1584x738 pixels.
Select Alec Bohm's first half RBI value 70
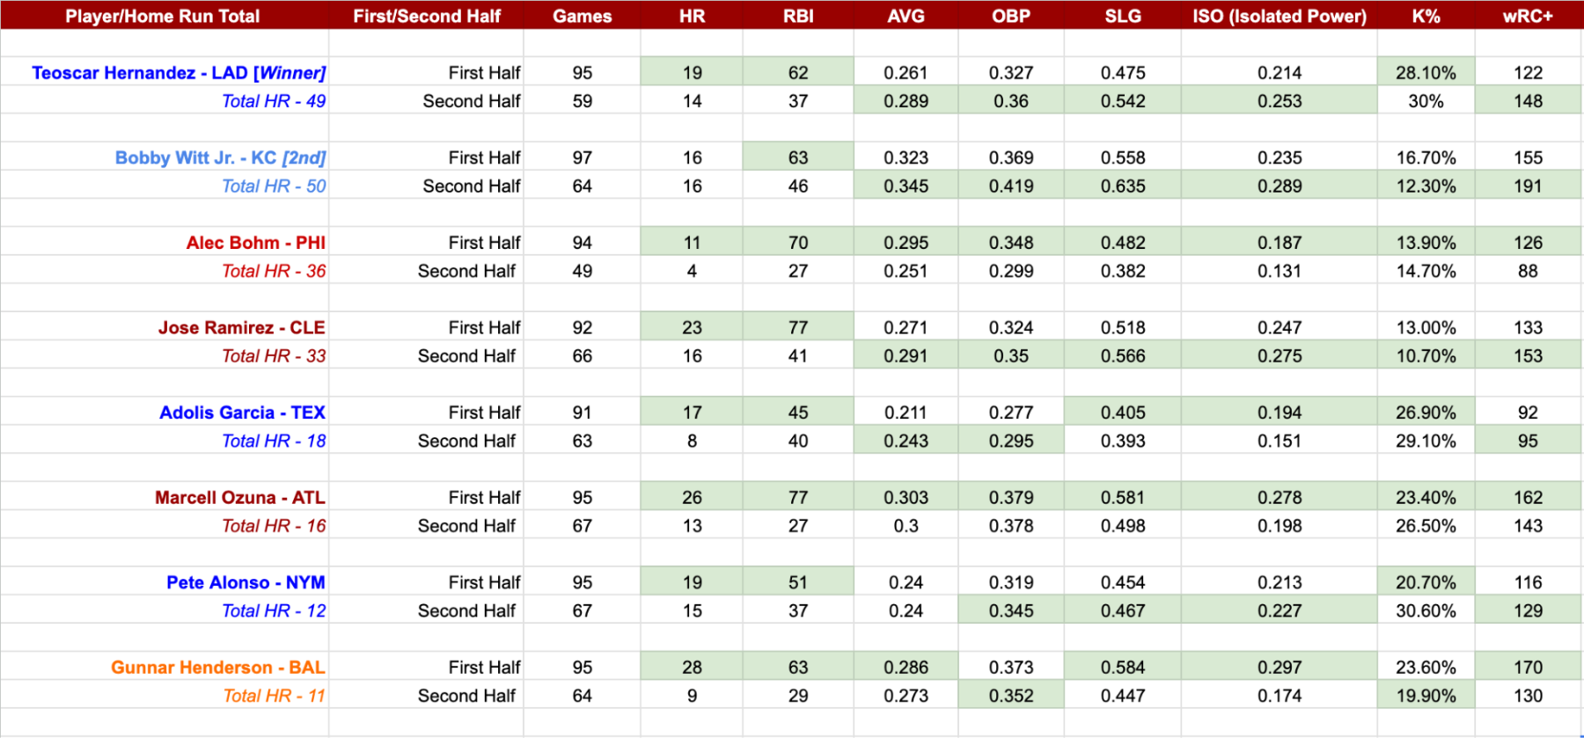click(798, 243)
